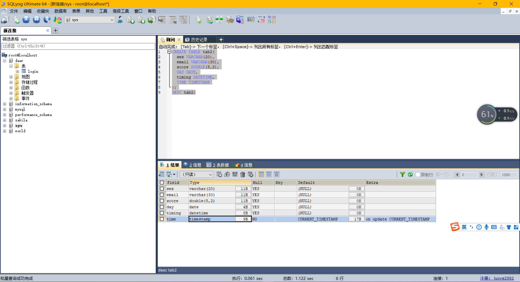Expand the login table node
The image size is (520, 282).
pos(17,71)
